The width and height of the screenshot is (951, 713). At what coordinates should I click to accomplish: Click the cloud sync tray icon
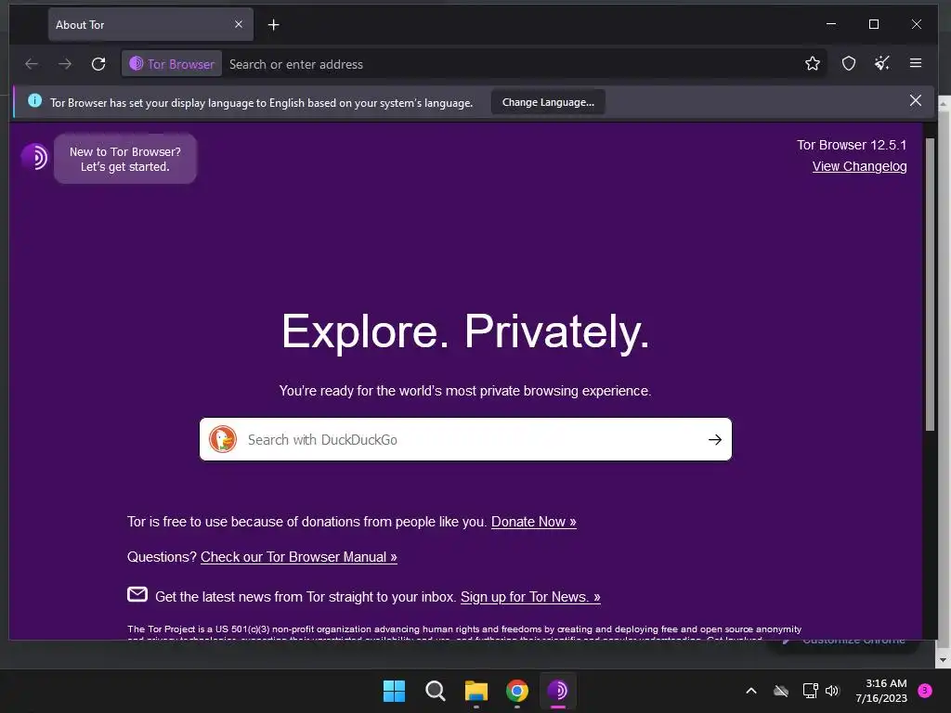781,691
